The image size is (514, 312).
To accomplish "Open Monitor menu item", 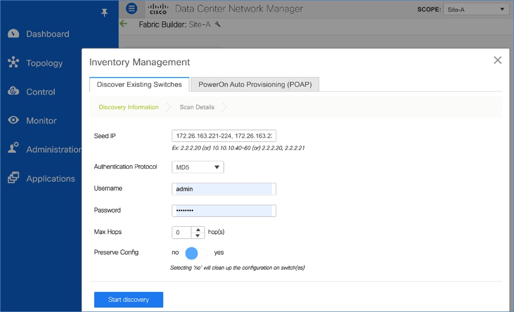I will pyautogui.click(x=41, y=121).
